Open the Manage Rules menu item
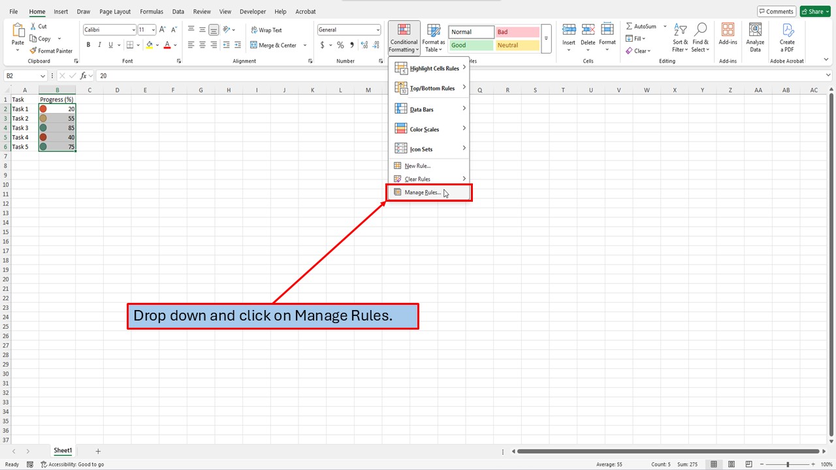 click(x=423, y=192)
